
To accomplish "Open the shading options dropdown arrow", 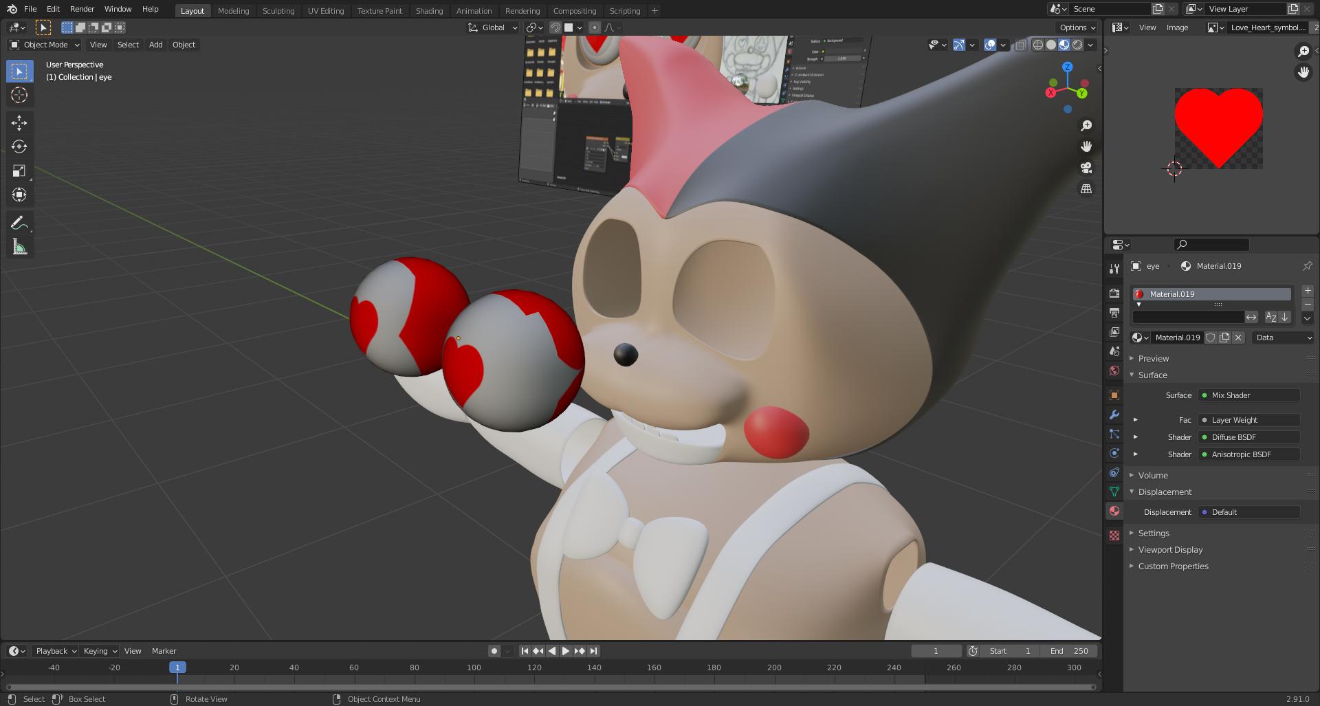I will click(1090, 45).
